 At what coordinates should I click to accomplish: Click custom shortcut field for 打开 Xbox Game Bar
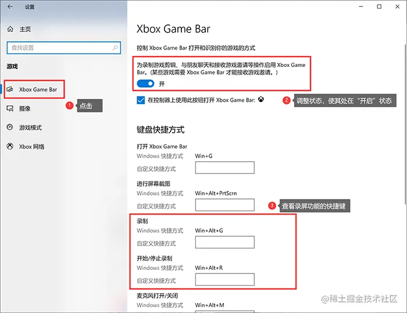[x=225, y=168]
